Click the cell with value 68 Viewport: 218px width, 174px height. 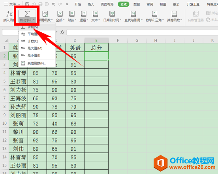75,123
